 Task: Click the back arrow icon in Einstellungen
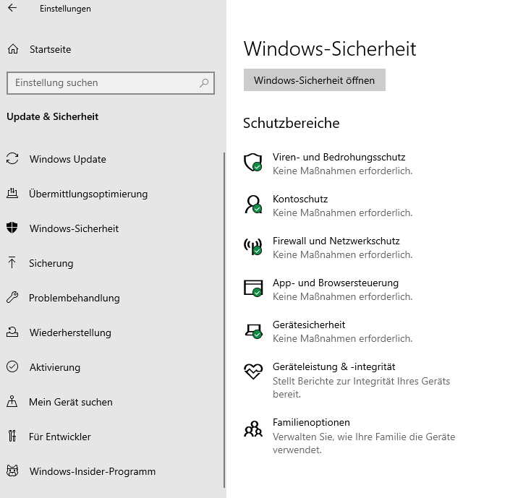[x=12, y=8]
